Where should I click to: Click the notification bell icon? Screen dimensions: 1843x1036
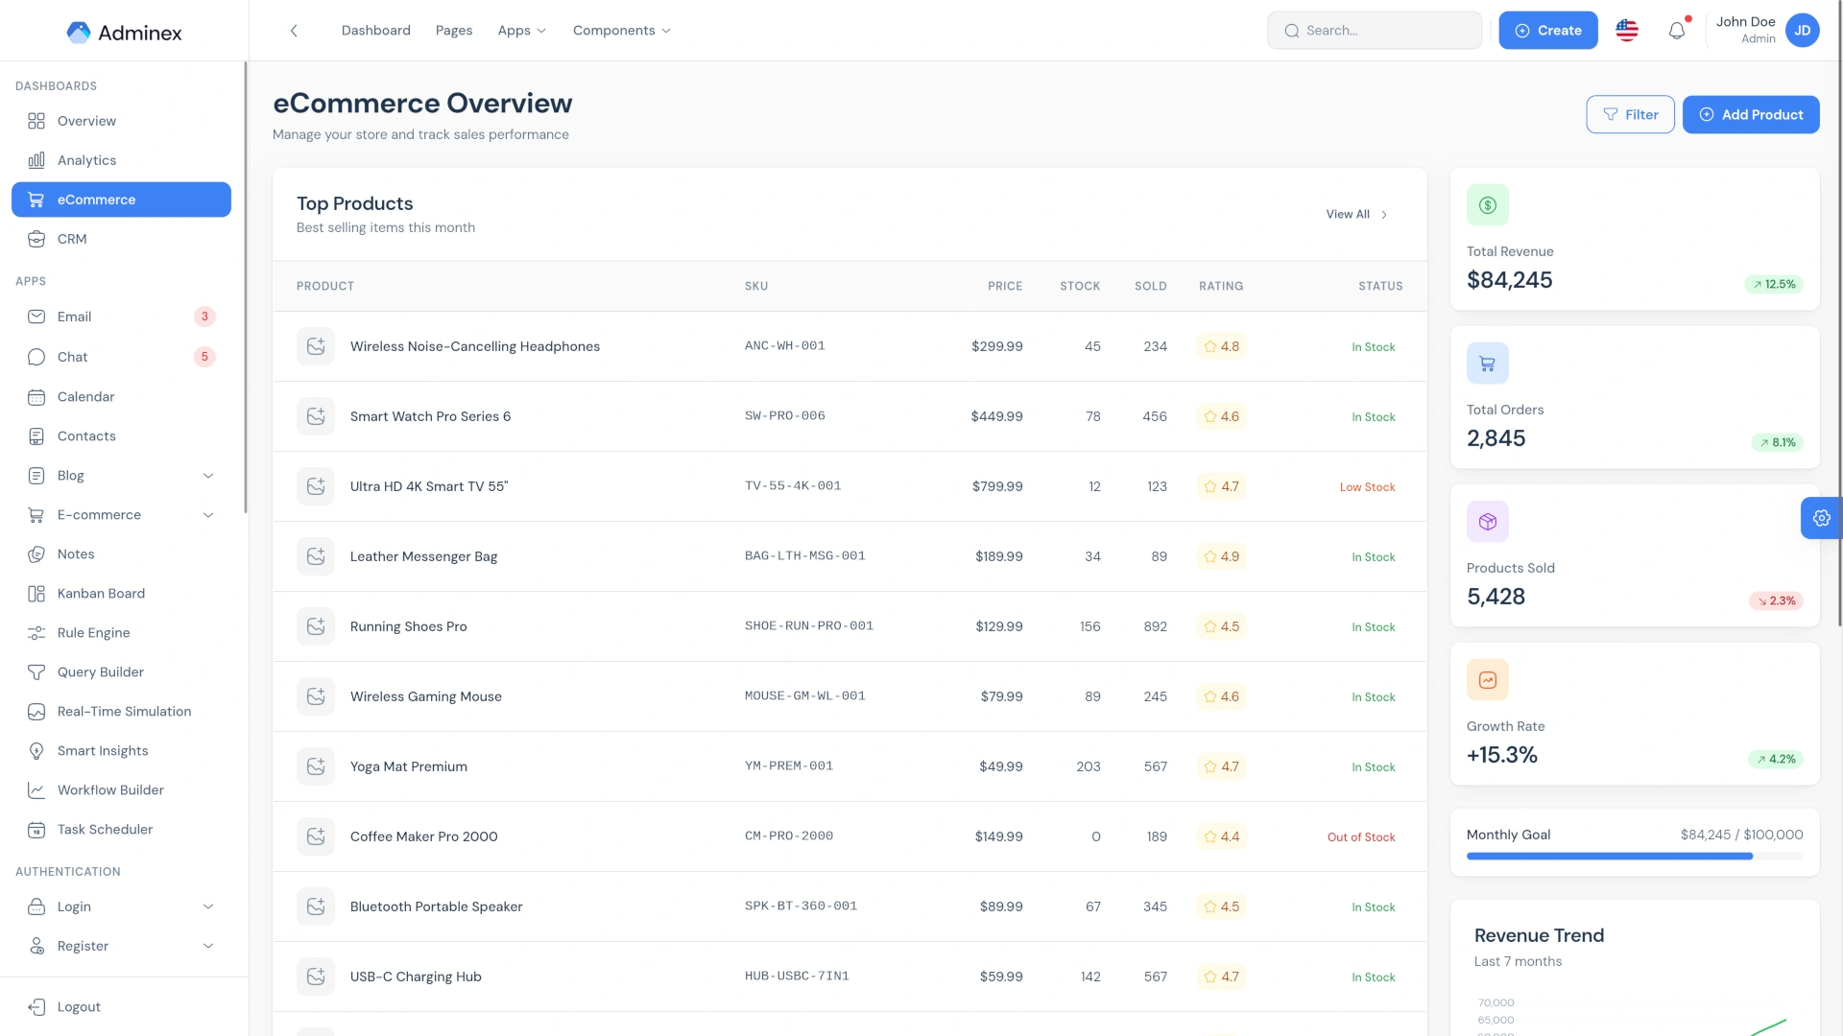click(x=1677, y=31)
